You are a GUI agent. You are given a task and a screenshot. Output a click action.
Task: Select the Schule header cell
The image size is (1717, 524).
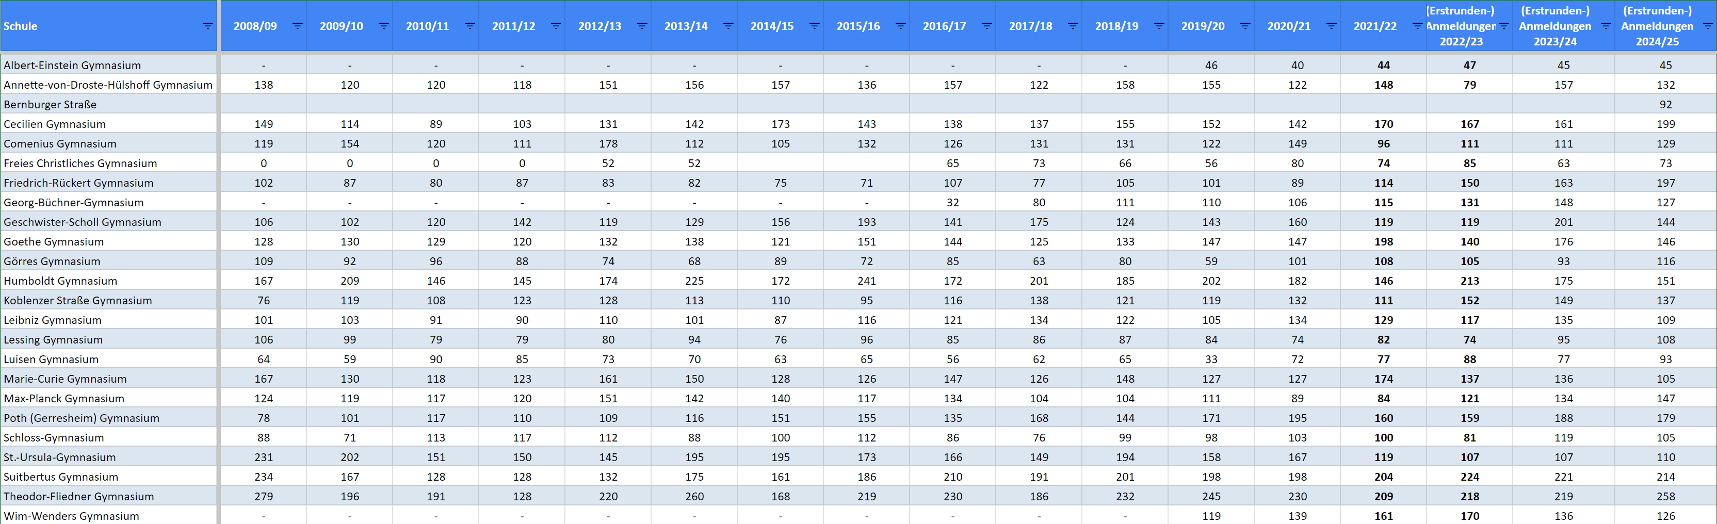(109, 26)
